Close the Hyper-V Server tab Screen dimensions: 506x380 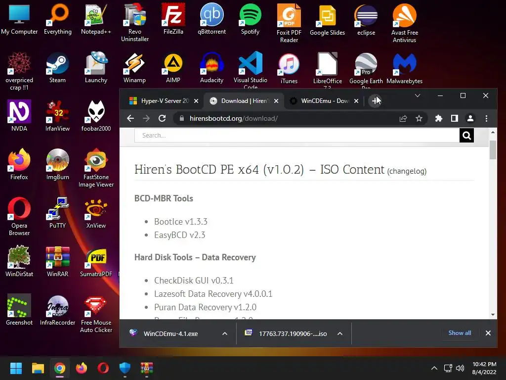(x=196, y=101)
